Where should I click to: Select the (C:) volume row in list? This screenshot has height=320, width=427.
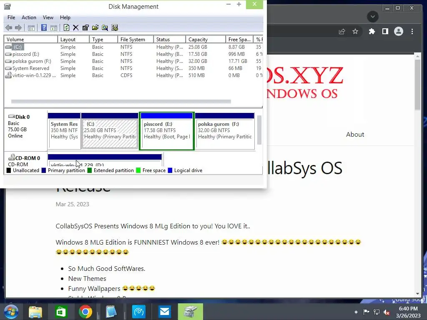click(x=133, y=47)
